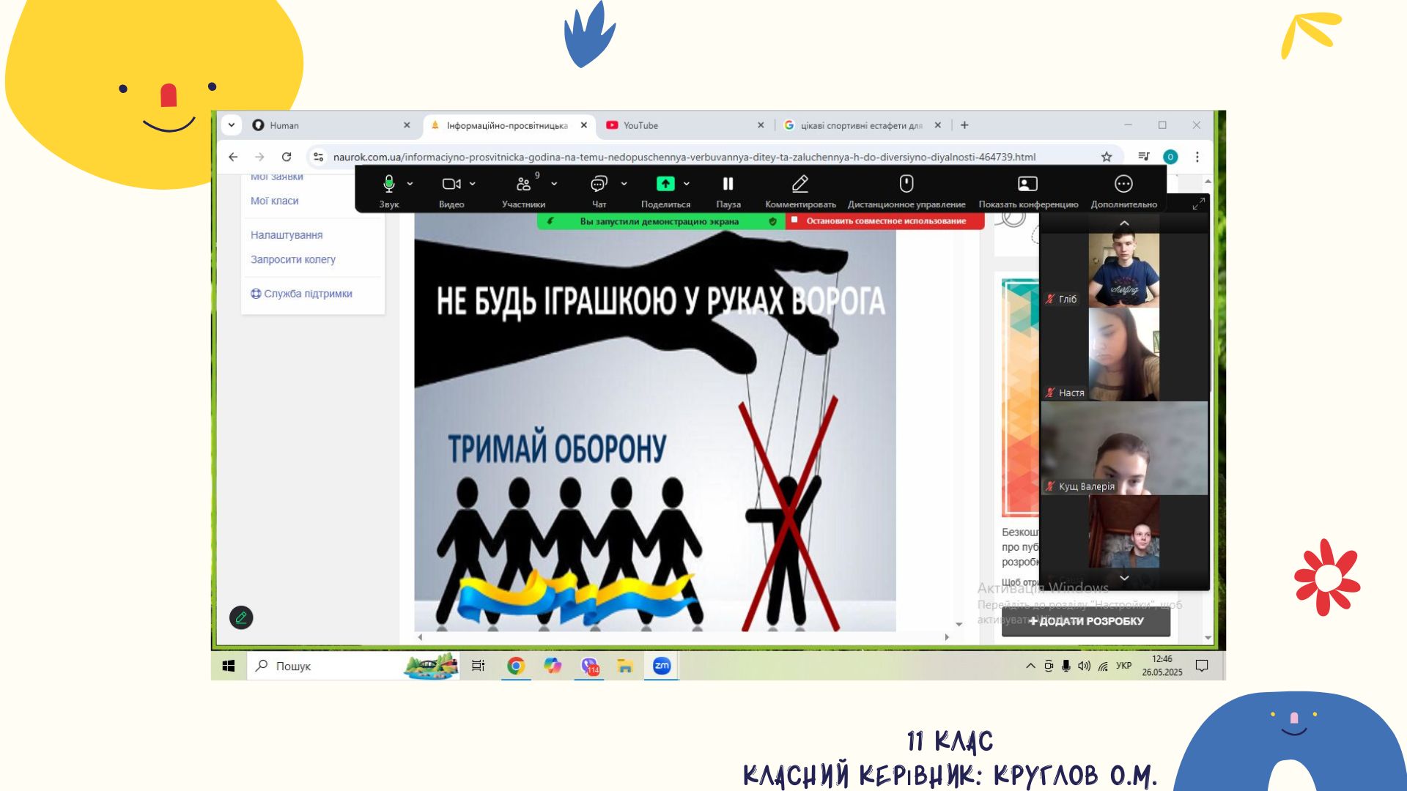Expand chat options arrow

(624, 184)
